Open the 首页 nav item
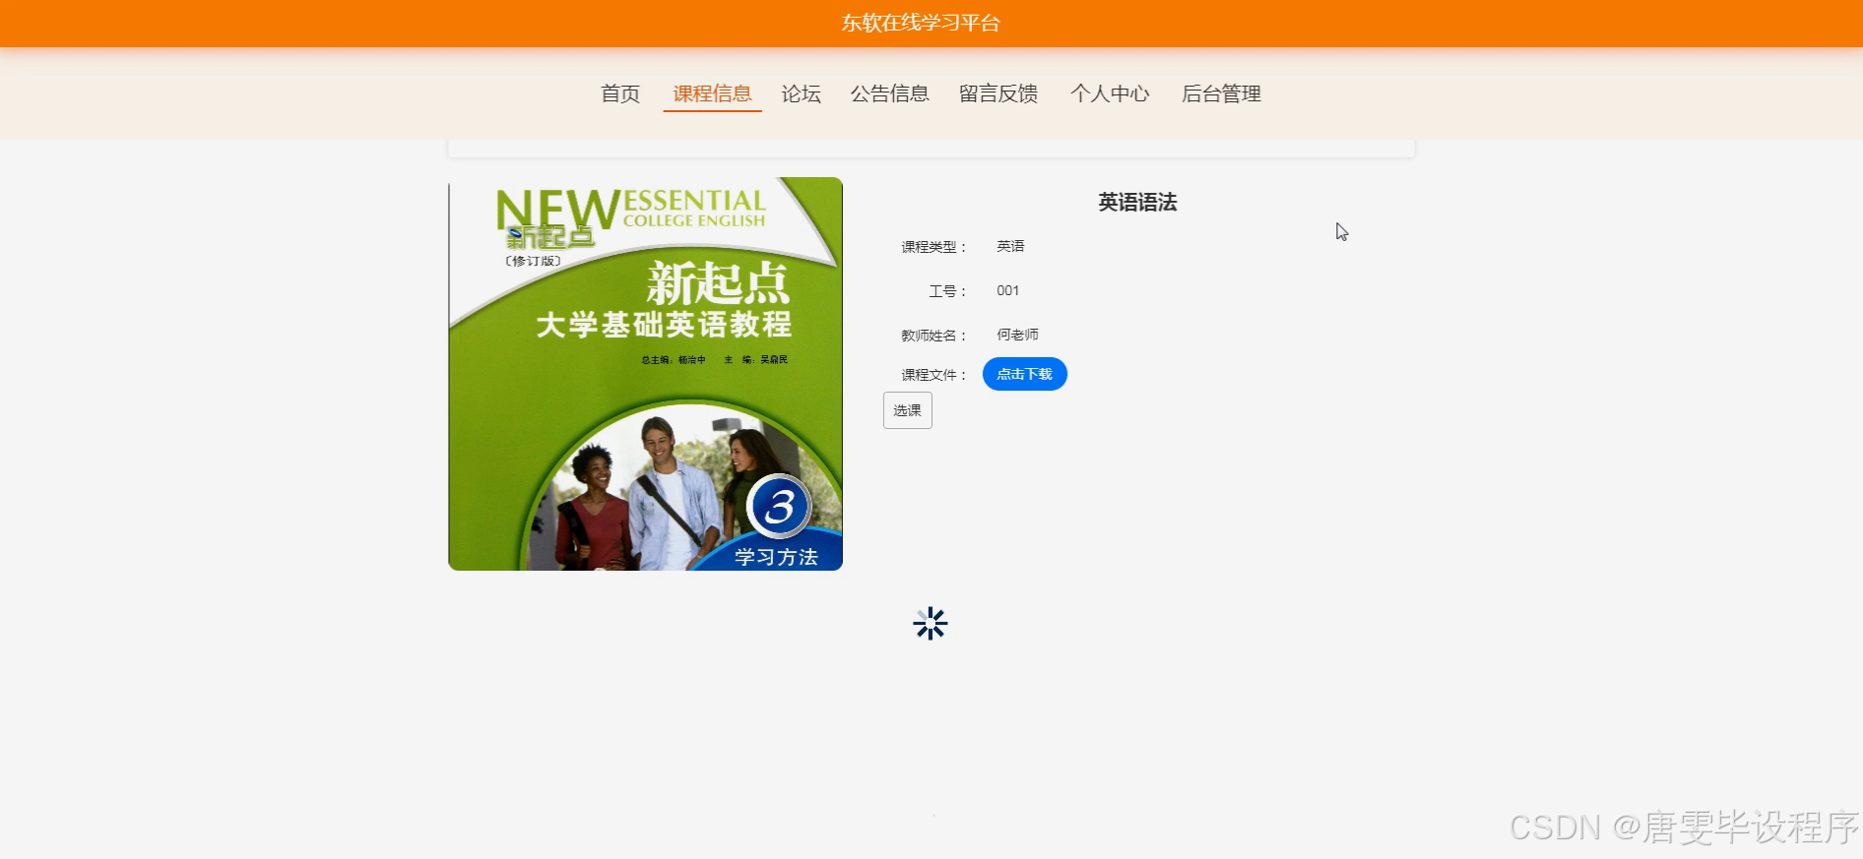This screenshot has height=859, width=1863. click(x=620, y=93)
